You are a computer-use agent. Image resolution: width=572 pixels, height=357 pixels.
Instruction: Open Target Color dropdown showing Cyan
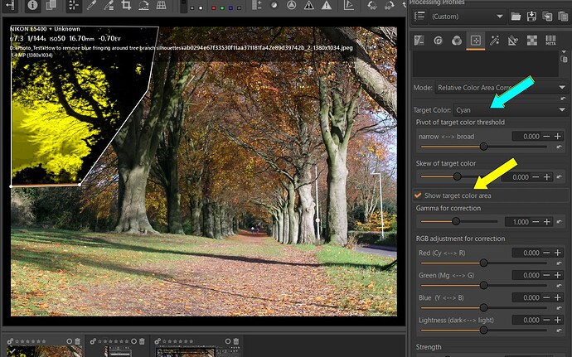point(511,110)
